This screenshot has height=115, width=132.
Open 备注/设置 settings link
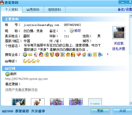[125, 9]
